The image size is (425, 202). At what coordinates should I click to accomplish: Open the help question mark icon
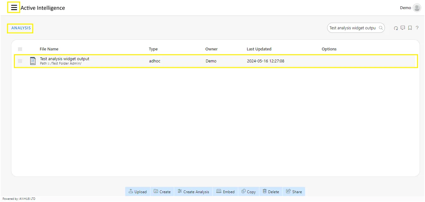pos(417,28)
